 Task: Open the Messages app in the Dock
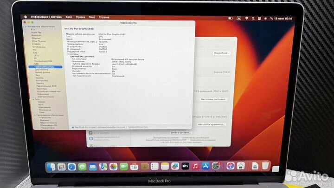coord(82,167)
